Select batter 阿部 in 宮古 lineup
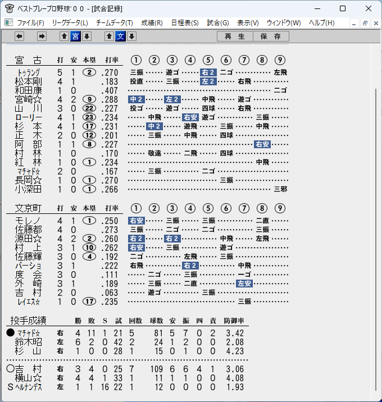 [28, 144]
